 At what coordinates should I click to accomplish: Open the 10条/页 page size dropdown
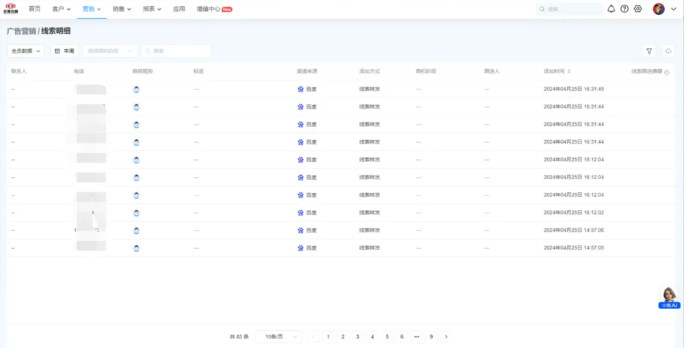[x=278, y=336]
